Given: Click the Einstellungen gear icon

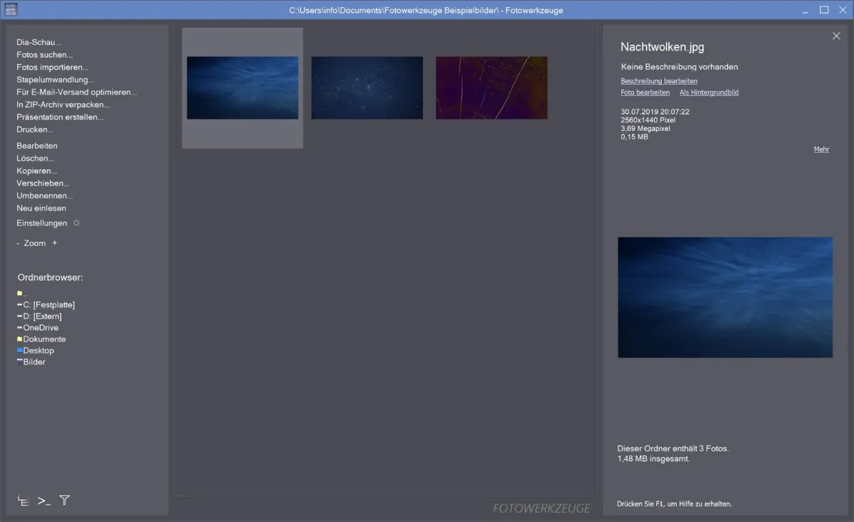Looking at the screenshot, I should pos(76,223).
